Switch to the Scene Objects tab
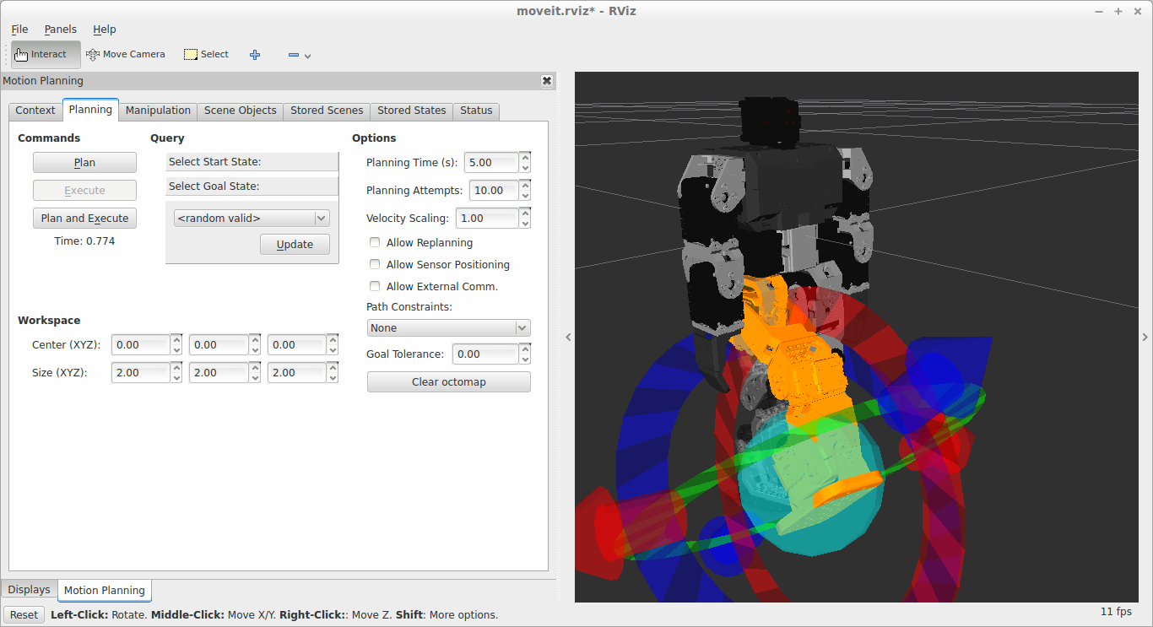Viewport: 1153px width, 627px height. tap(240, 111)
